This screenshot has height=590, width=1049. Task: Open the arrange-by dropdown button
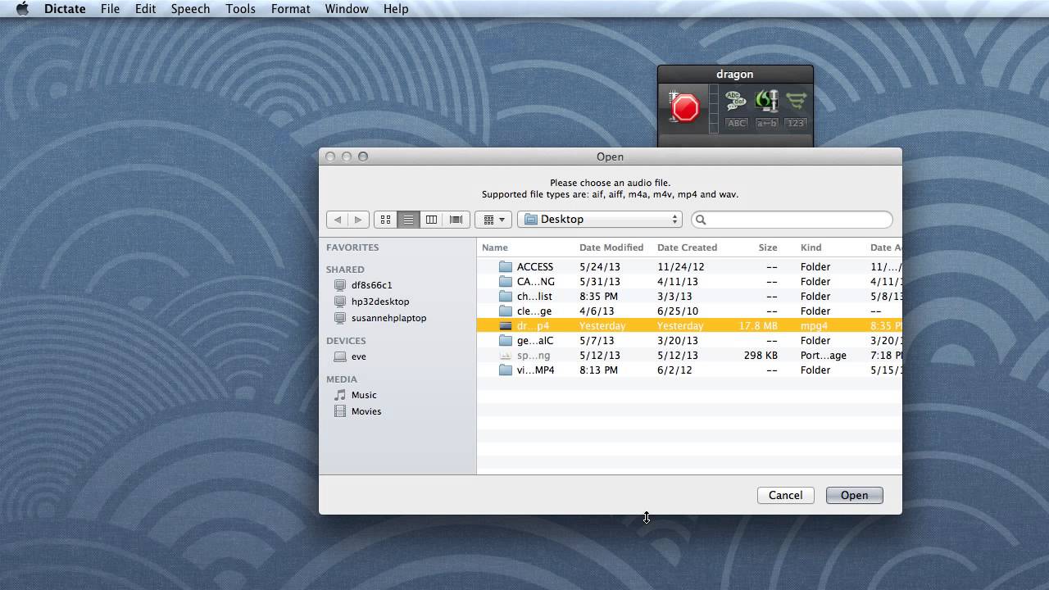coord(493,220)
